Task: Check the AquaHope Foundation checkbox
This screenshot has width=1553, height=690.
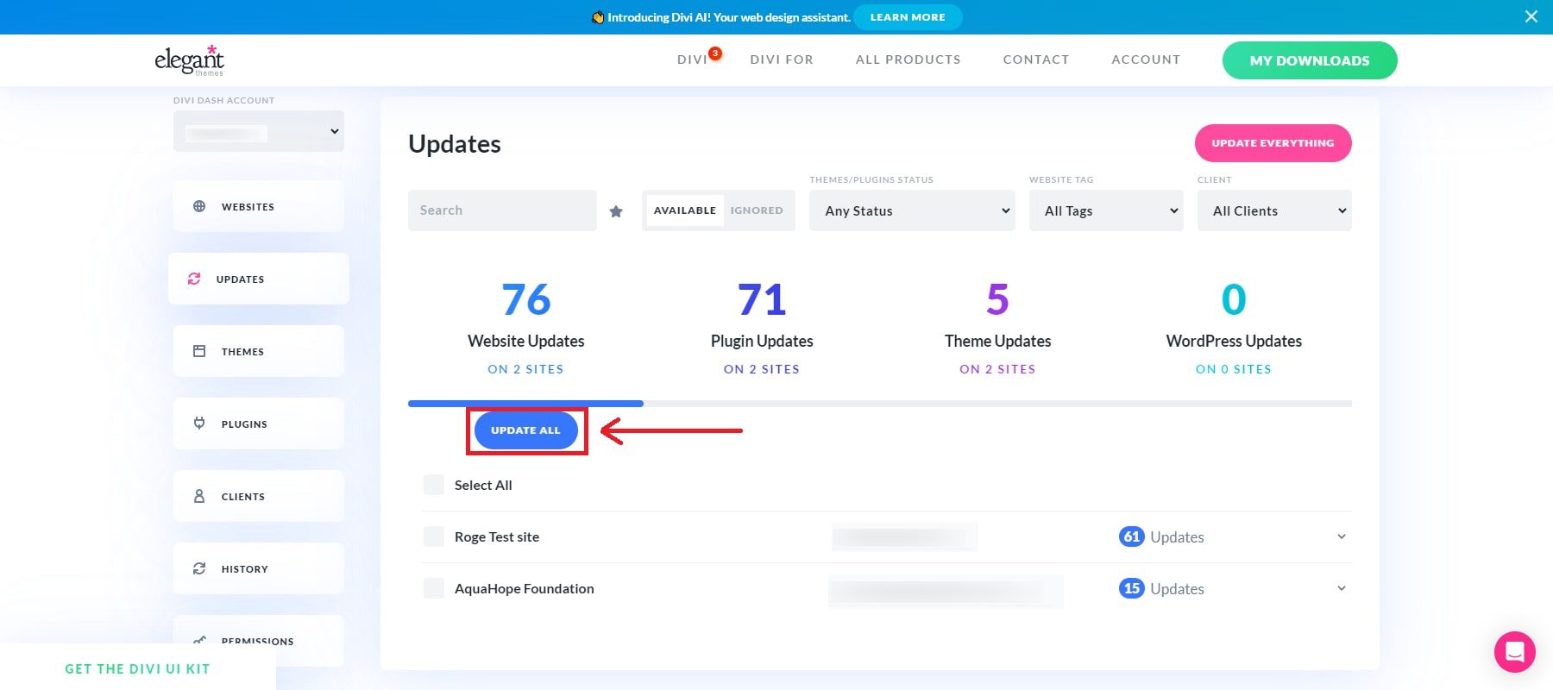Action: click(434, 588)
